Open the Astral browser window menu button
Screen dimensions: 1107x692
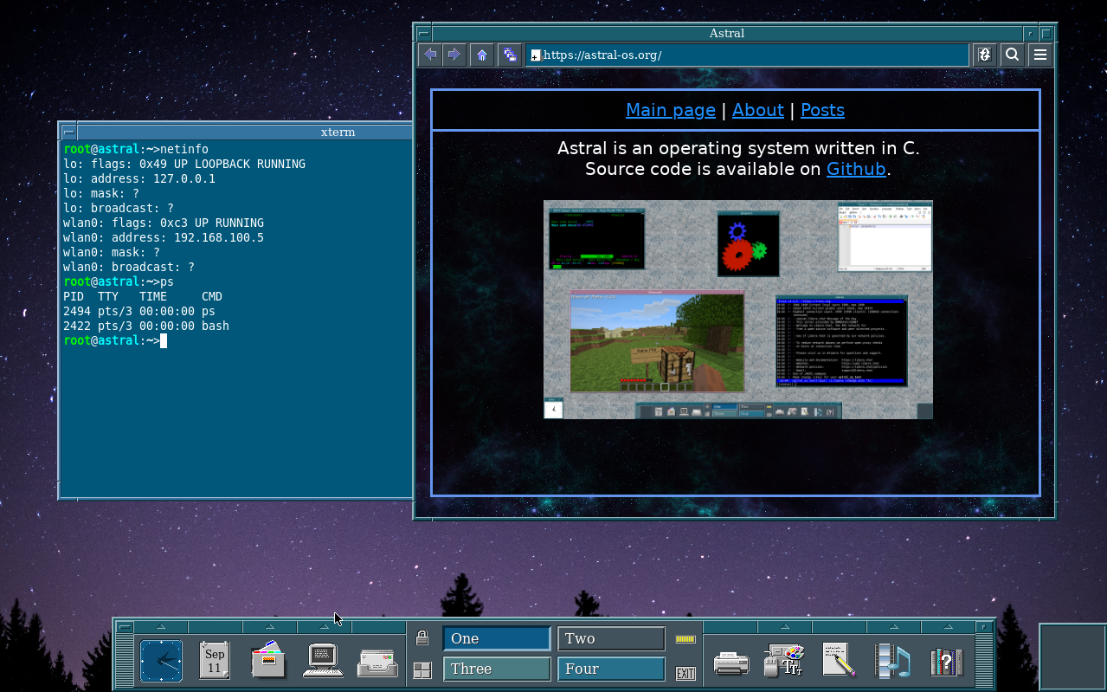click(x=423, y=34)
